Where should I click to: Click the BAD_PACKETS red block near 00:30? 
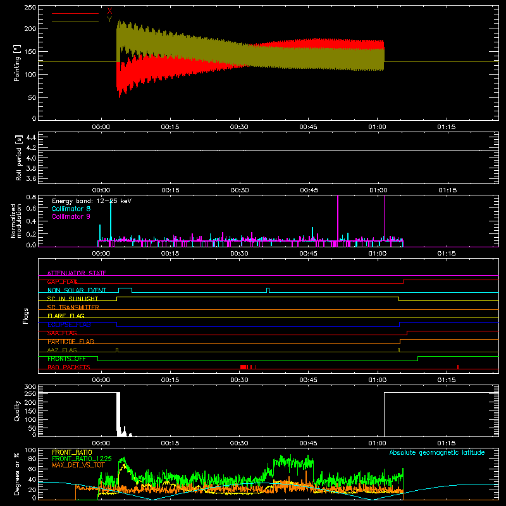click(244, 367)
